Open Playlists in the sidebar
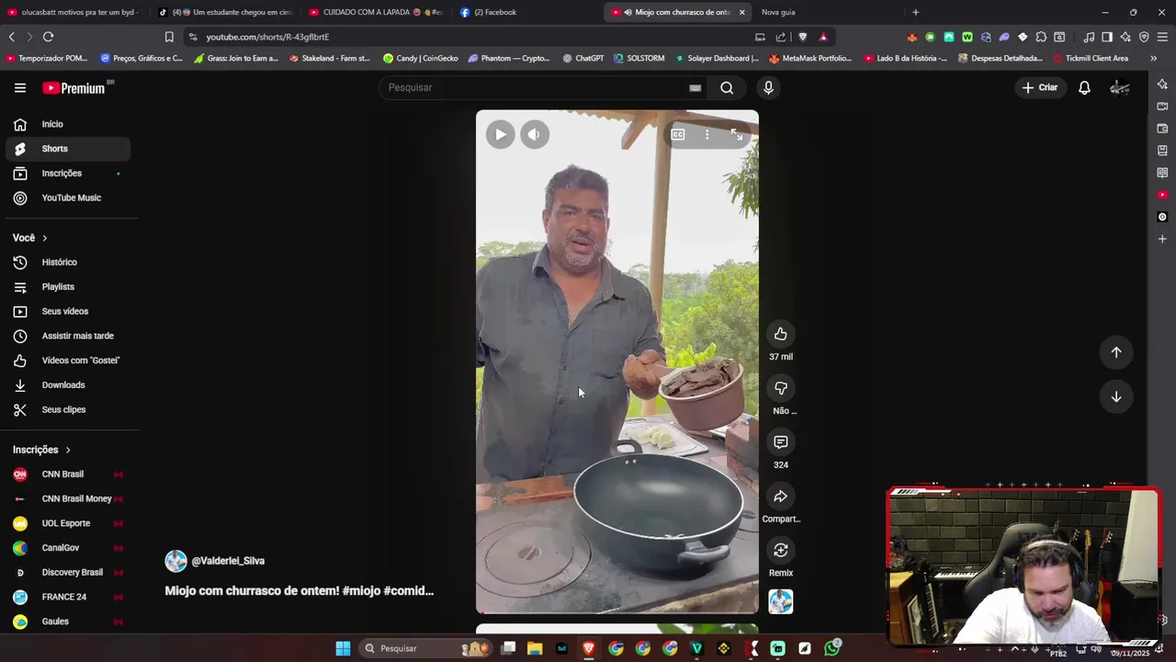The width and height of the screenshot is (1176, 662). 68,287
